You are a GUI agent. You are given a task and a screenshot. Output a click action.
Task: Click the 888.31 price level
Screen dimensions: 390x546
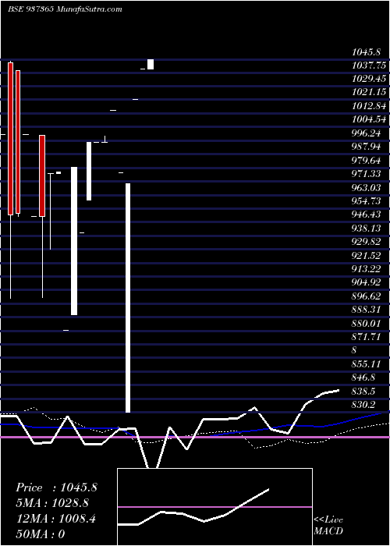point(366,310)
